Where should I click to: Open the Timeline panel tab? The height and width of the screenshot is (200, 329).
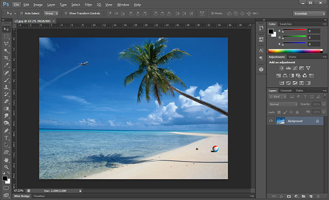pyautogui.click(x=39, y=196)
